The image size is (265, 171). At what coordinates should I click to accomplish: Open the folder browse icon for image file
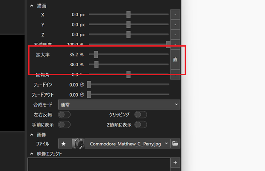175,144
